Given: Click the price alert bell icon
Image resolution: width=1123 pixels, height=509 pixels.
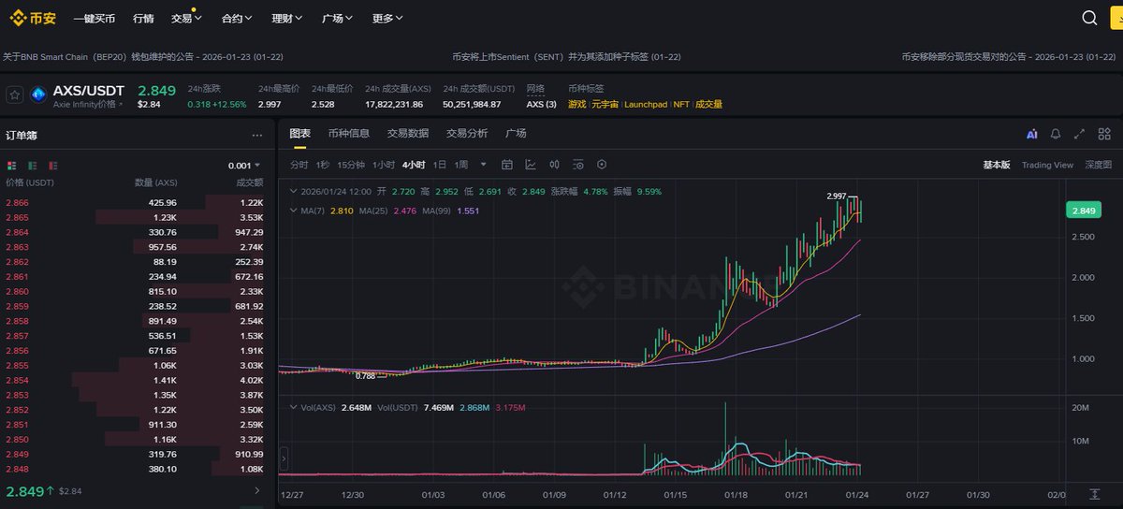Looking at the screenshot, I should [1056, 135].
